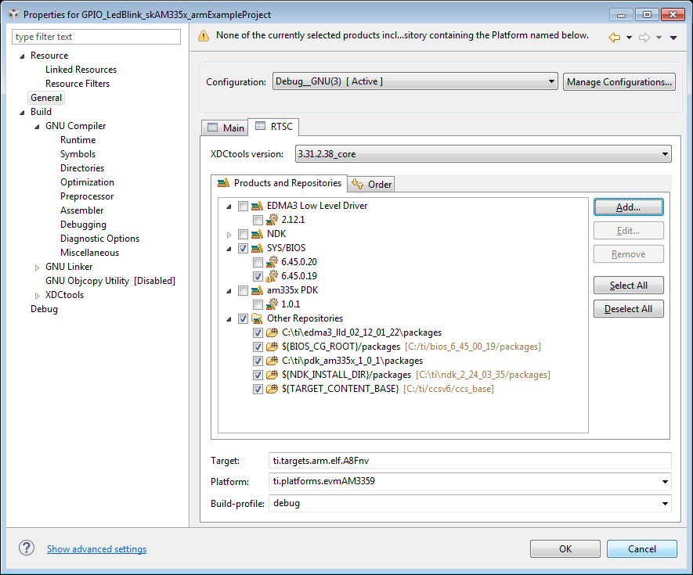This screenshot has width=693, height=575.
Task: Click the Other Repositories folder icon
Action: [x=257, y=318]
